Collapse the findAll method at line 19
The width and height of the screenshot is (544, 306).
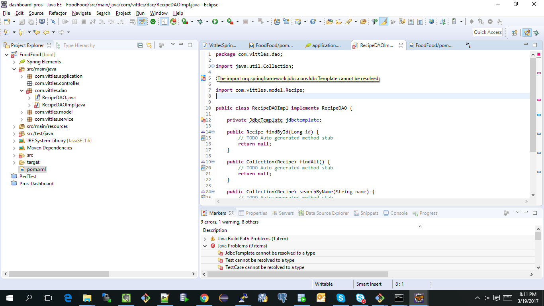tap(213, 162)
